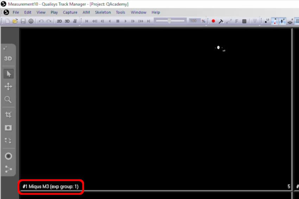Open project settings gear icon
Screen dimensions: 299x199
[x=31, y=21]
